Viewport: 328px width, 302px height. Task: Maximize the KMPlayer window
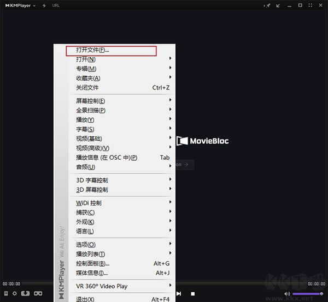(x=300, y=5)
